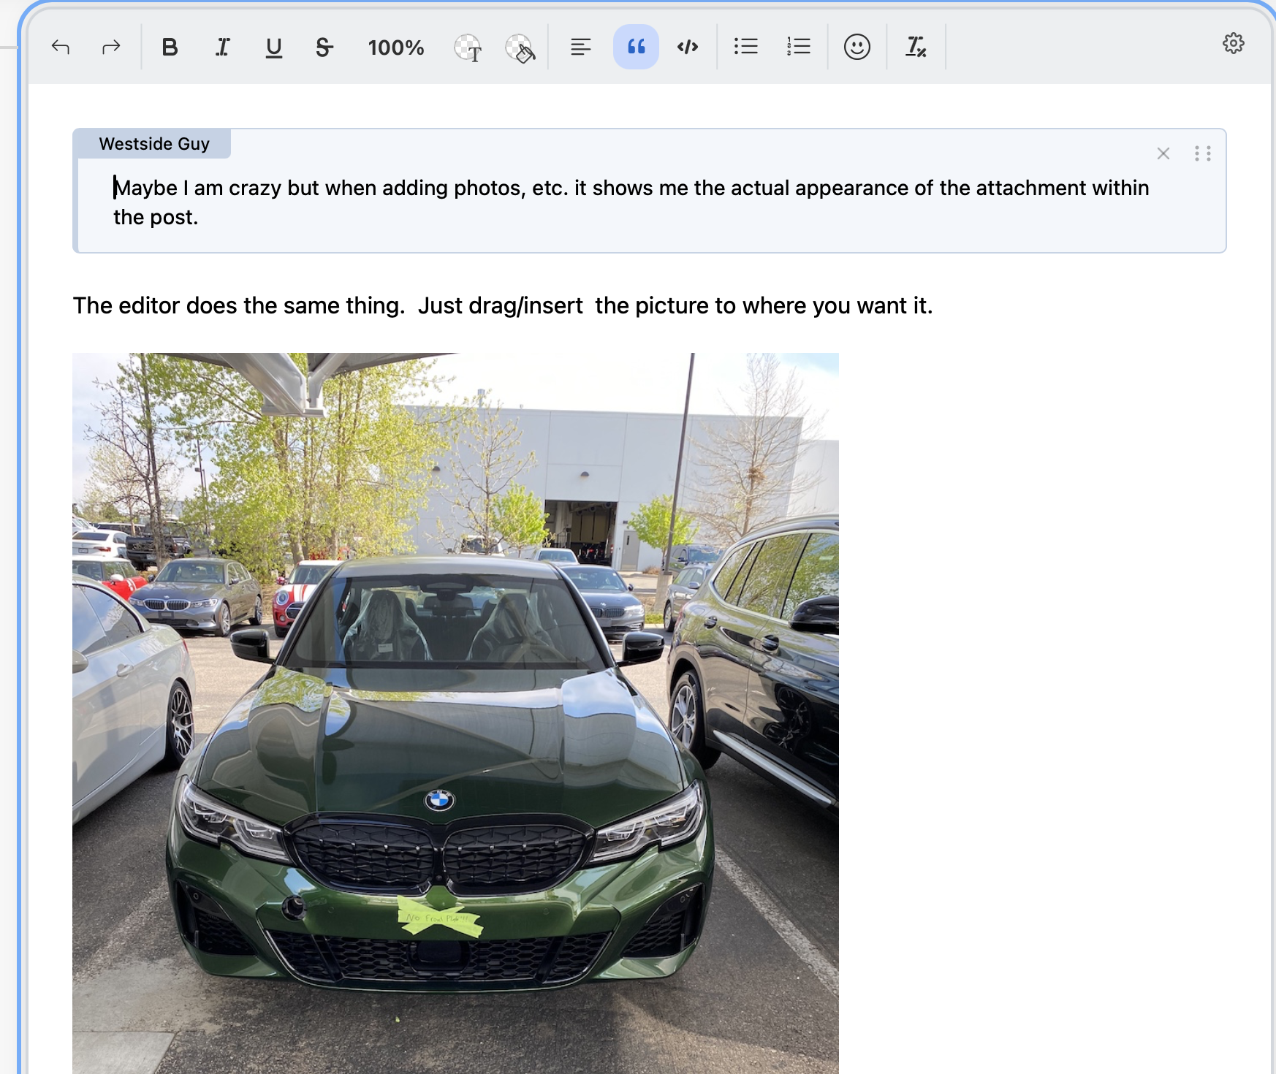Click the Westside Guy quote author label
Viewport: 1276px width, 1074px height.
click(x=154, y=144)
